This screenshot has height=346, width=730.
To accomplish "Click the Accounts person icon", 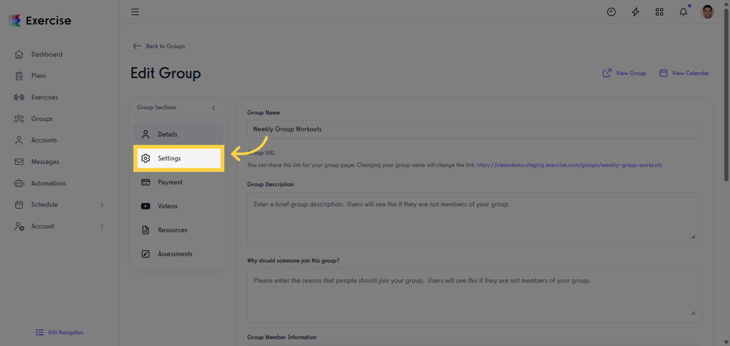I will click(x=19, y=140).
